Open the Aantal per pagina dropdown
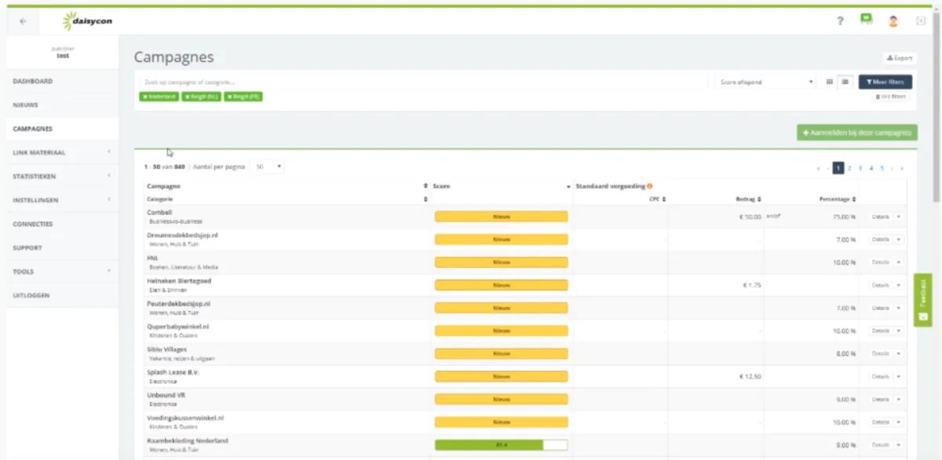Image resolution: width=942 pixels, height=460 pixels. (x=268, y=166)
